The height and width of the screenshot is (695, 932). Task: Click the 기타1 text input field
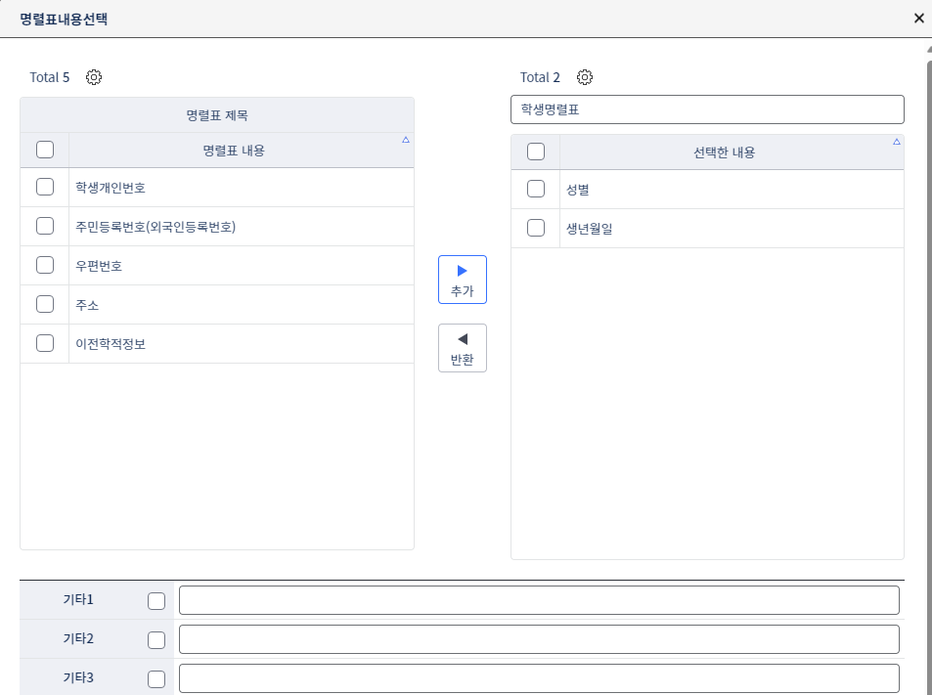[x=539, y=600]
